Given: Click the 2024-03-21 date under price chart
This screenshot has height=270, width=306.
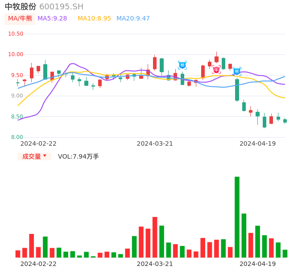Looking at the screenshot, I should pos(155,143).
